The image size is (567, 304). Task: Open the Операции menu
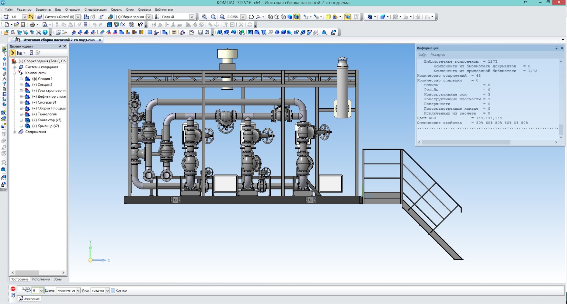point(72,10)
